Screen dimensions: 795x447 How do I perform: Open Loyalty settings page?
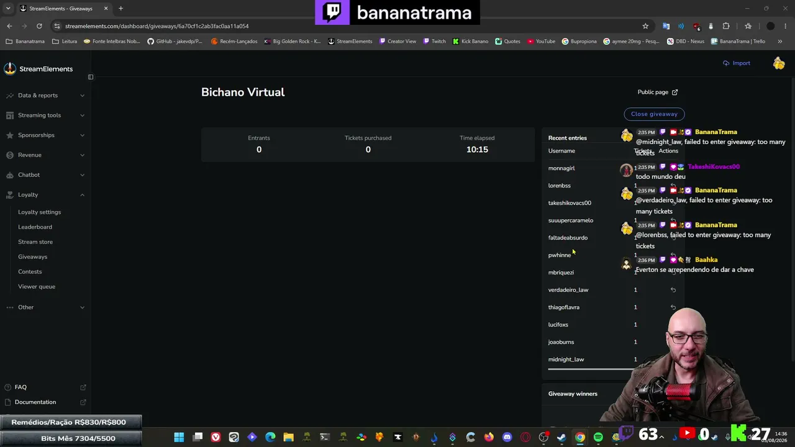click(39, 212)
